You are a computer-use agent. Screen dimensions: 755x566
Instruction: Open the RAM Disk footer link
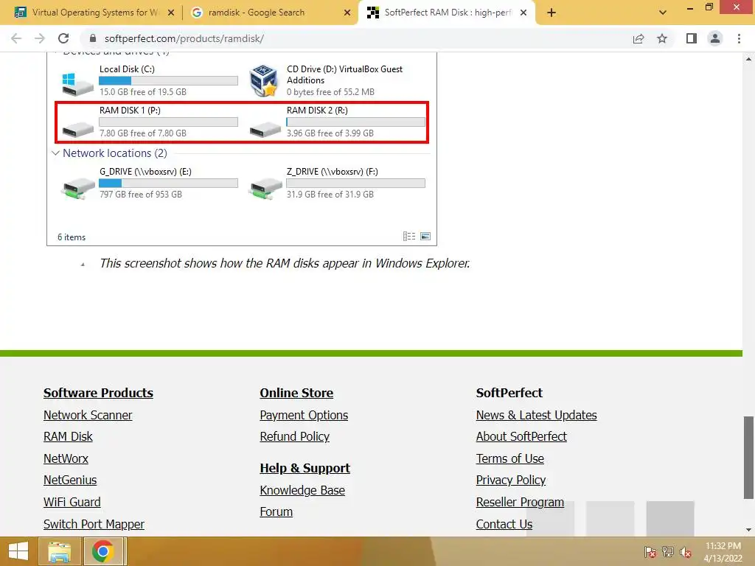click(x=68, y=436)
